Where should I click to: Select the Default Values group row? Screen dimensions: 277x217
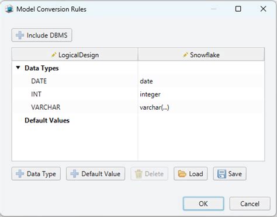click(138, 120)
